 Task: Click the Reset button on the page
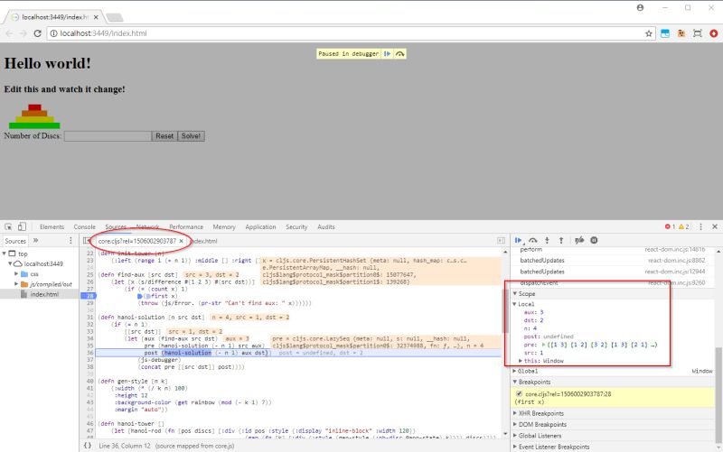164,136
